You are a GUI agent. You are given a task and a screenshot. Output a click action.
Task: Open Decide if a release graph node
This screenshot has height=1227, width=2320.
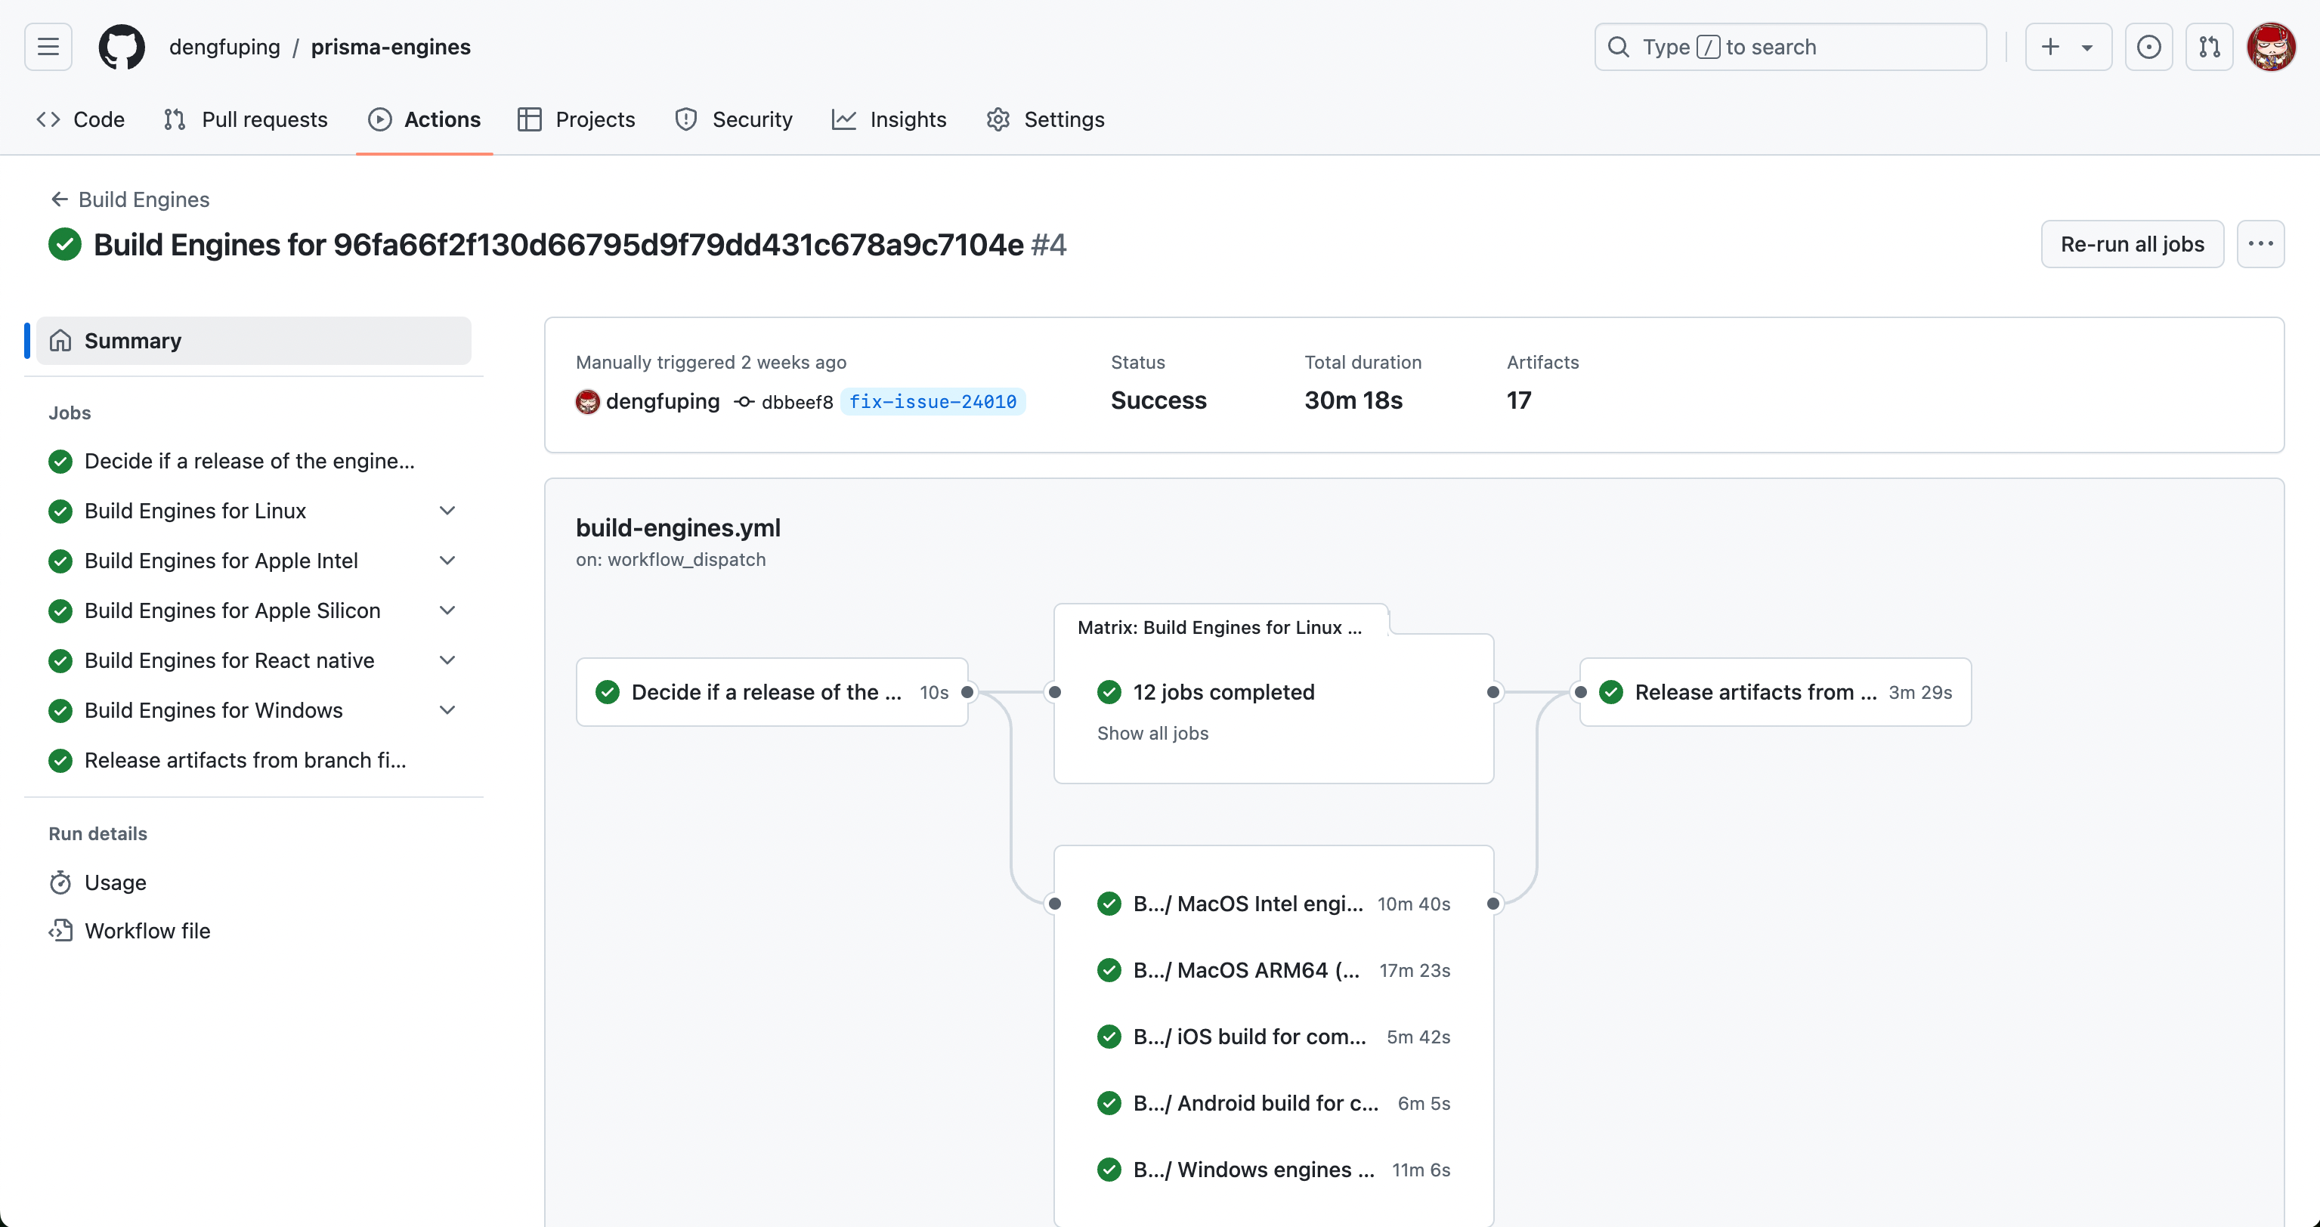click(x=772, y=691)
